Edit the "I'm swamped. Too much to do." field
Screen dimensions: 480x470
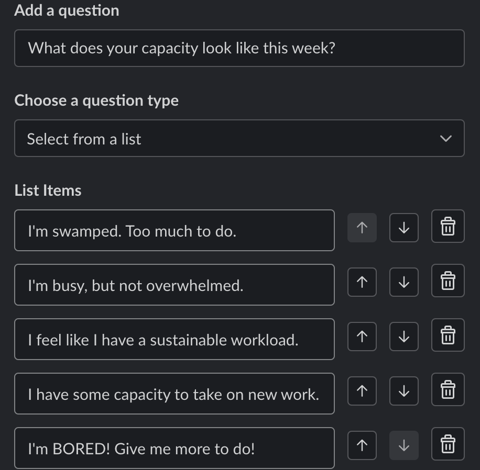click(174, 231)
